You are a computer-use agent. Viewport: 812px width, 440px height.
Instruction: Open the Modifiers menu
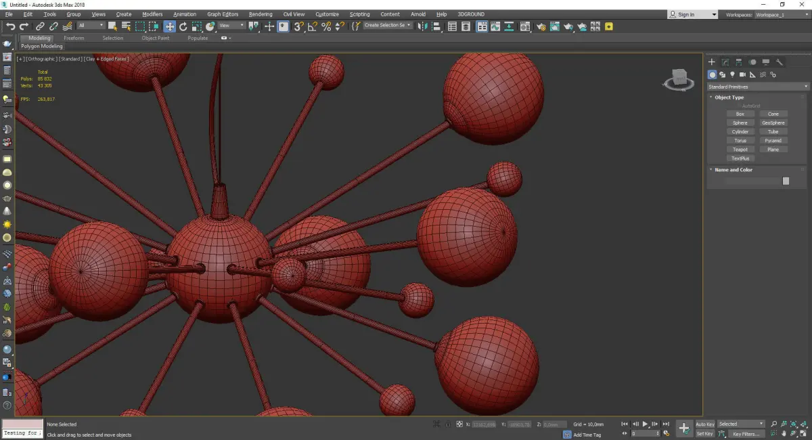click(152, 14)
